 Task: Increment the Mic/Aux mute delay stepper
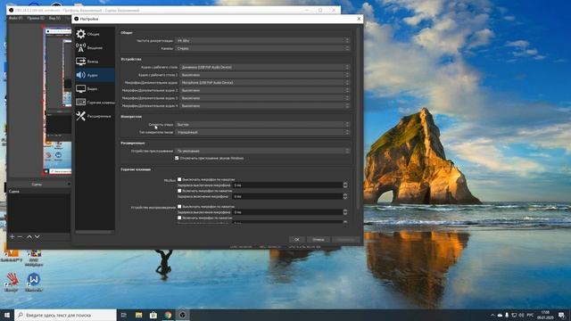coord(345,184)
